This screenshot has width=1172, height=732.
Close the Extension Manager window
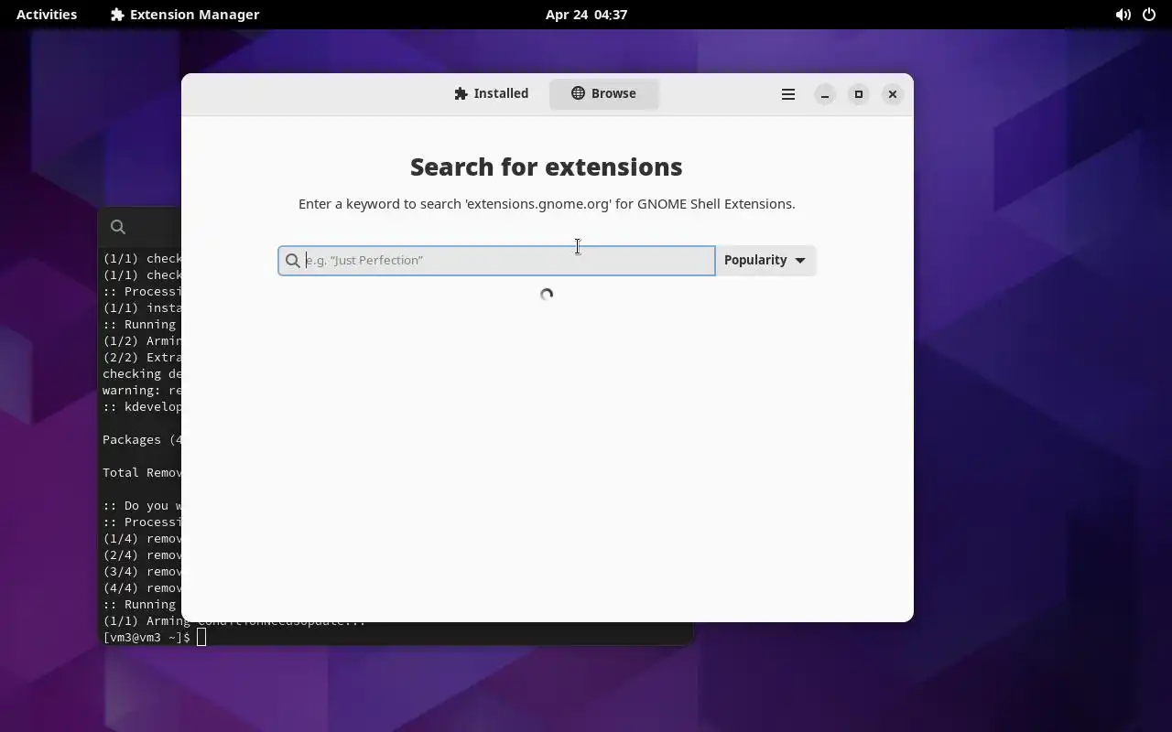coord(893,94)
